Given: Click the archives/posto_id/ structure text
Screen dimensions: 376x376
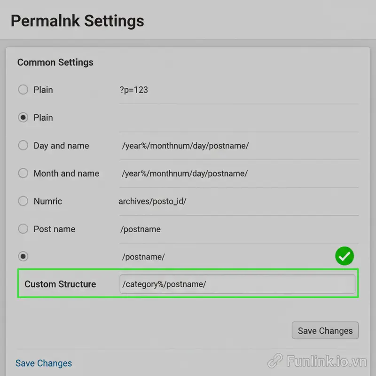Looking at the screenshot, I should pos(152,201).
